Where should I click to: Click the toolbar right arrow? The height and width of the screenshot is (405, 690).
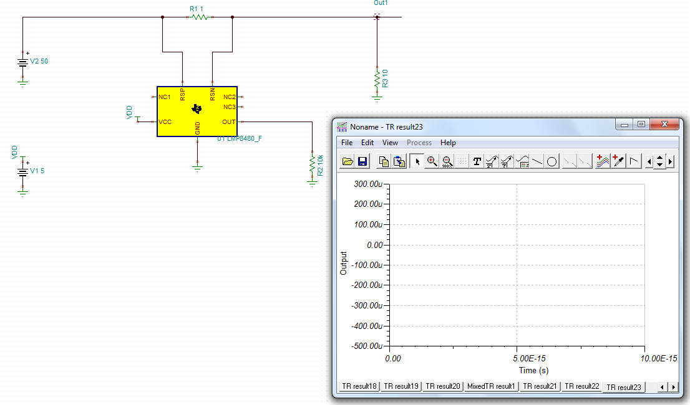pyautogui.click(x=670, y=161)
